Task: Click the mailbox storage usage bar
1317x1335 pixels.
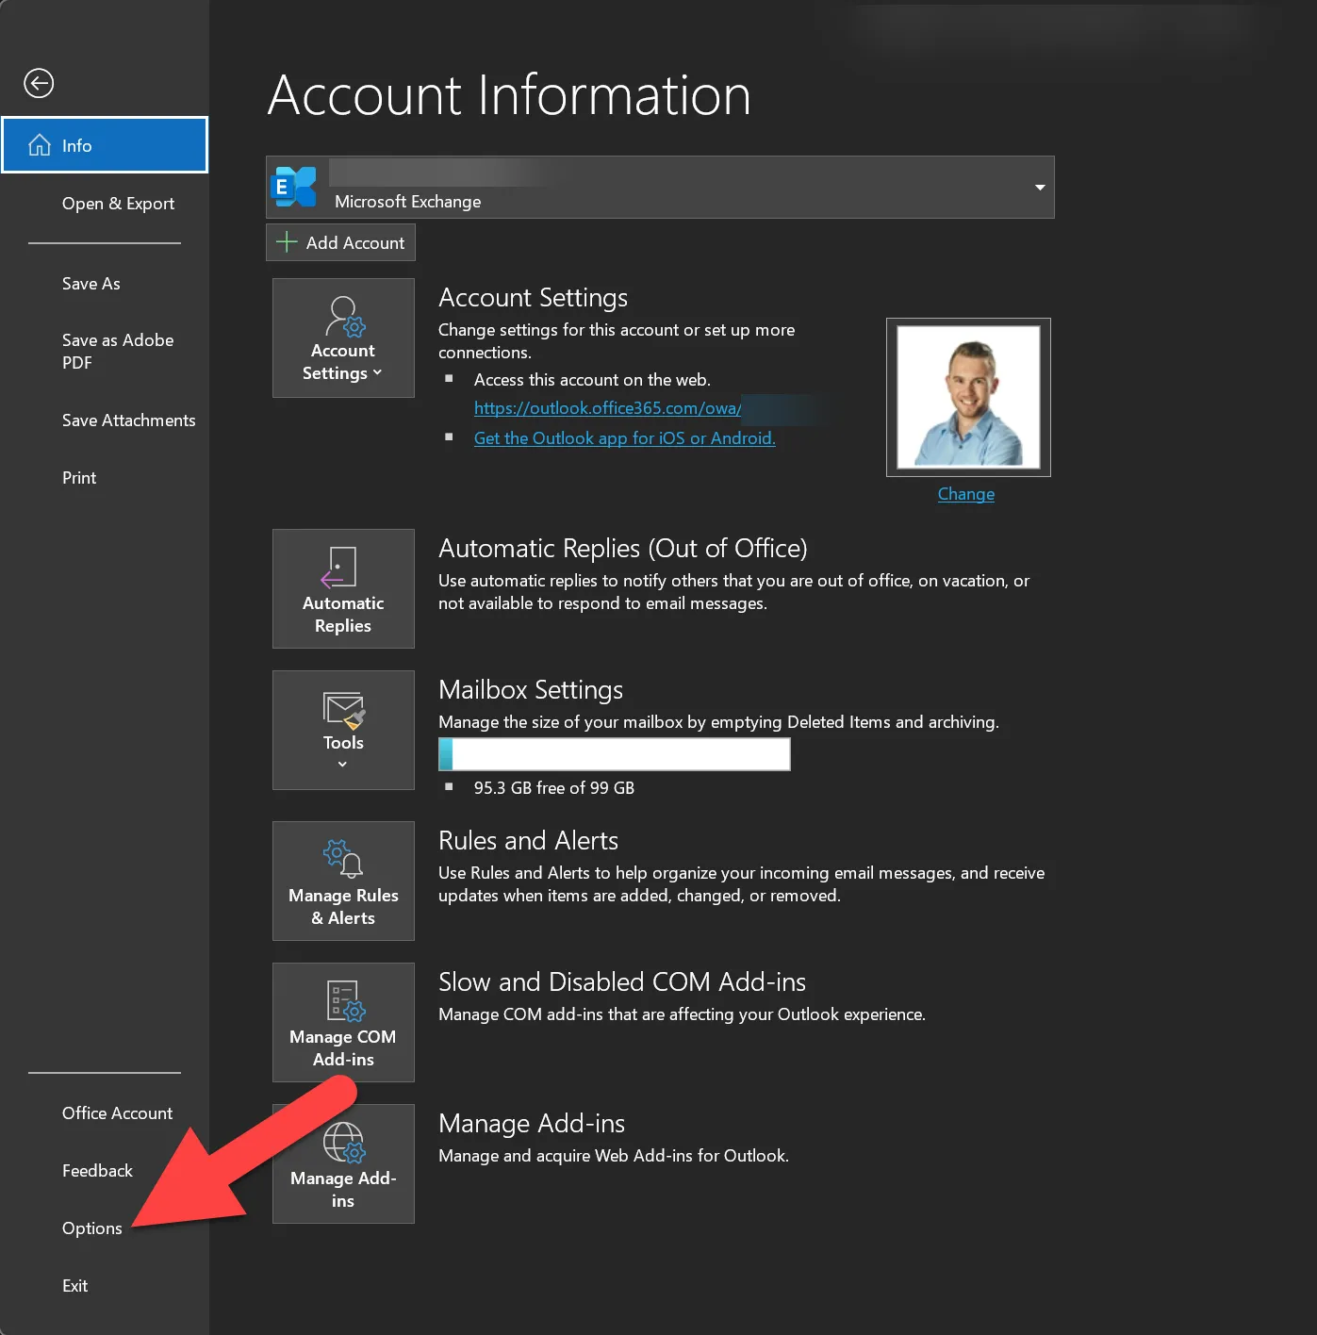Action: 615,754
